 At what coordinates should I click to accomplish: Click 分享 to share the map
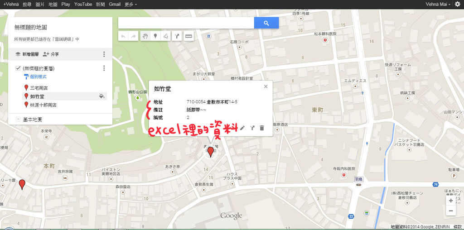tap(51, 54)
